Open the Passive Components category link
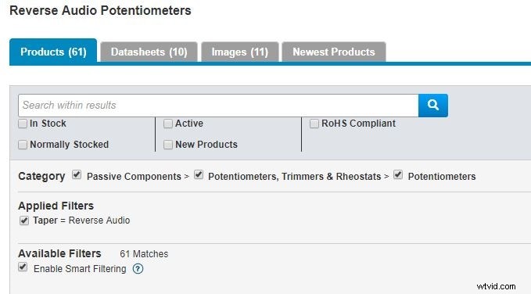 click(x=134, y=177)
